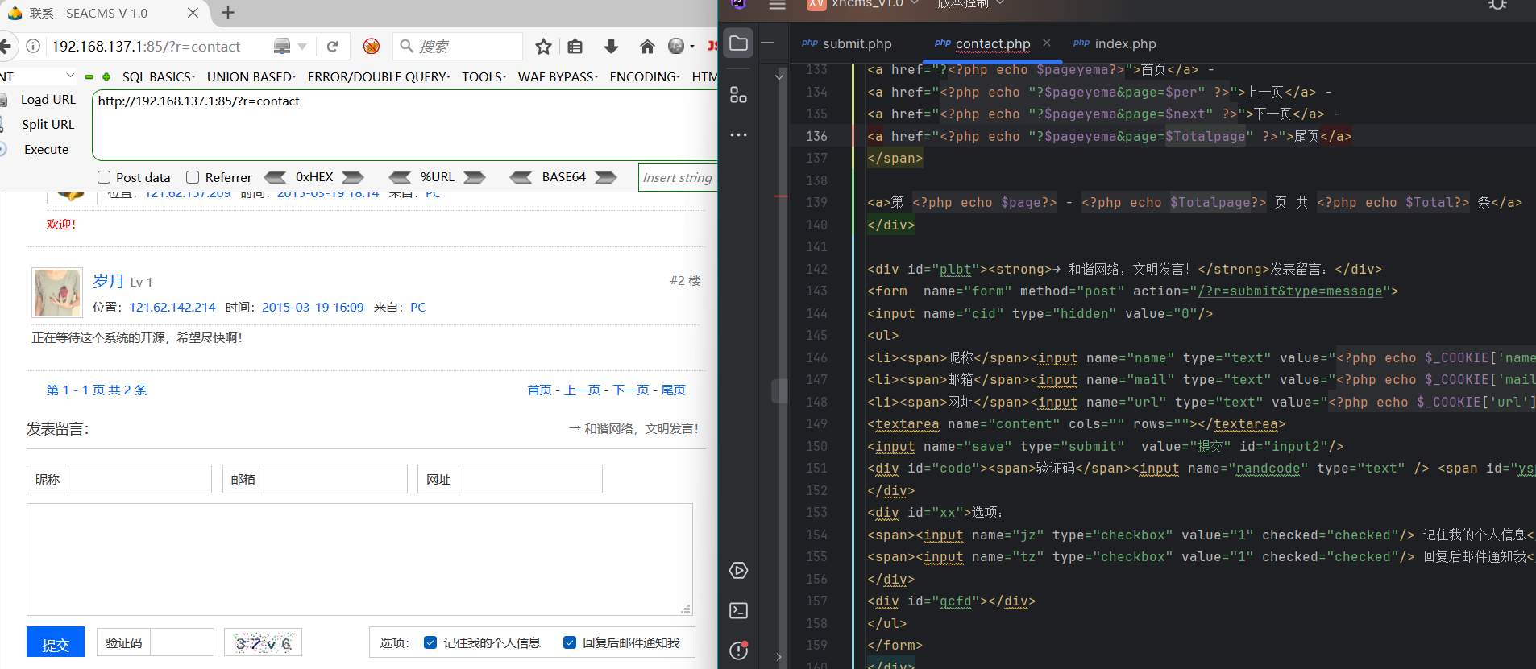Click Split URL in HackBar

click(48, 124)
